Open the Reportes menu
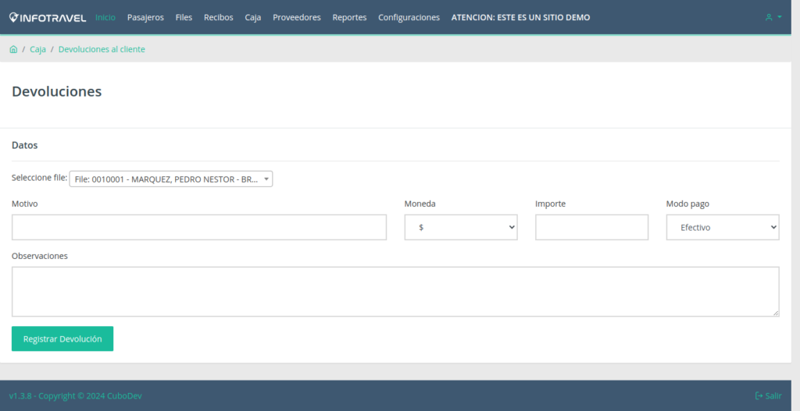Screen dimensions: 800x411 coord(349,17)
